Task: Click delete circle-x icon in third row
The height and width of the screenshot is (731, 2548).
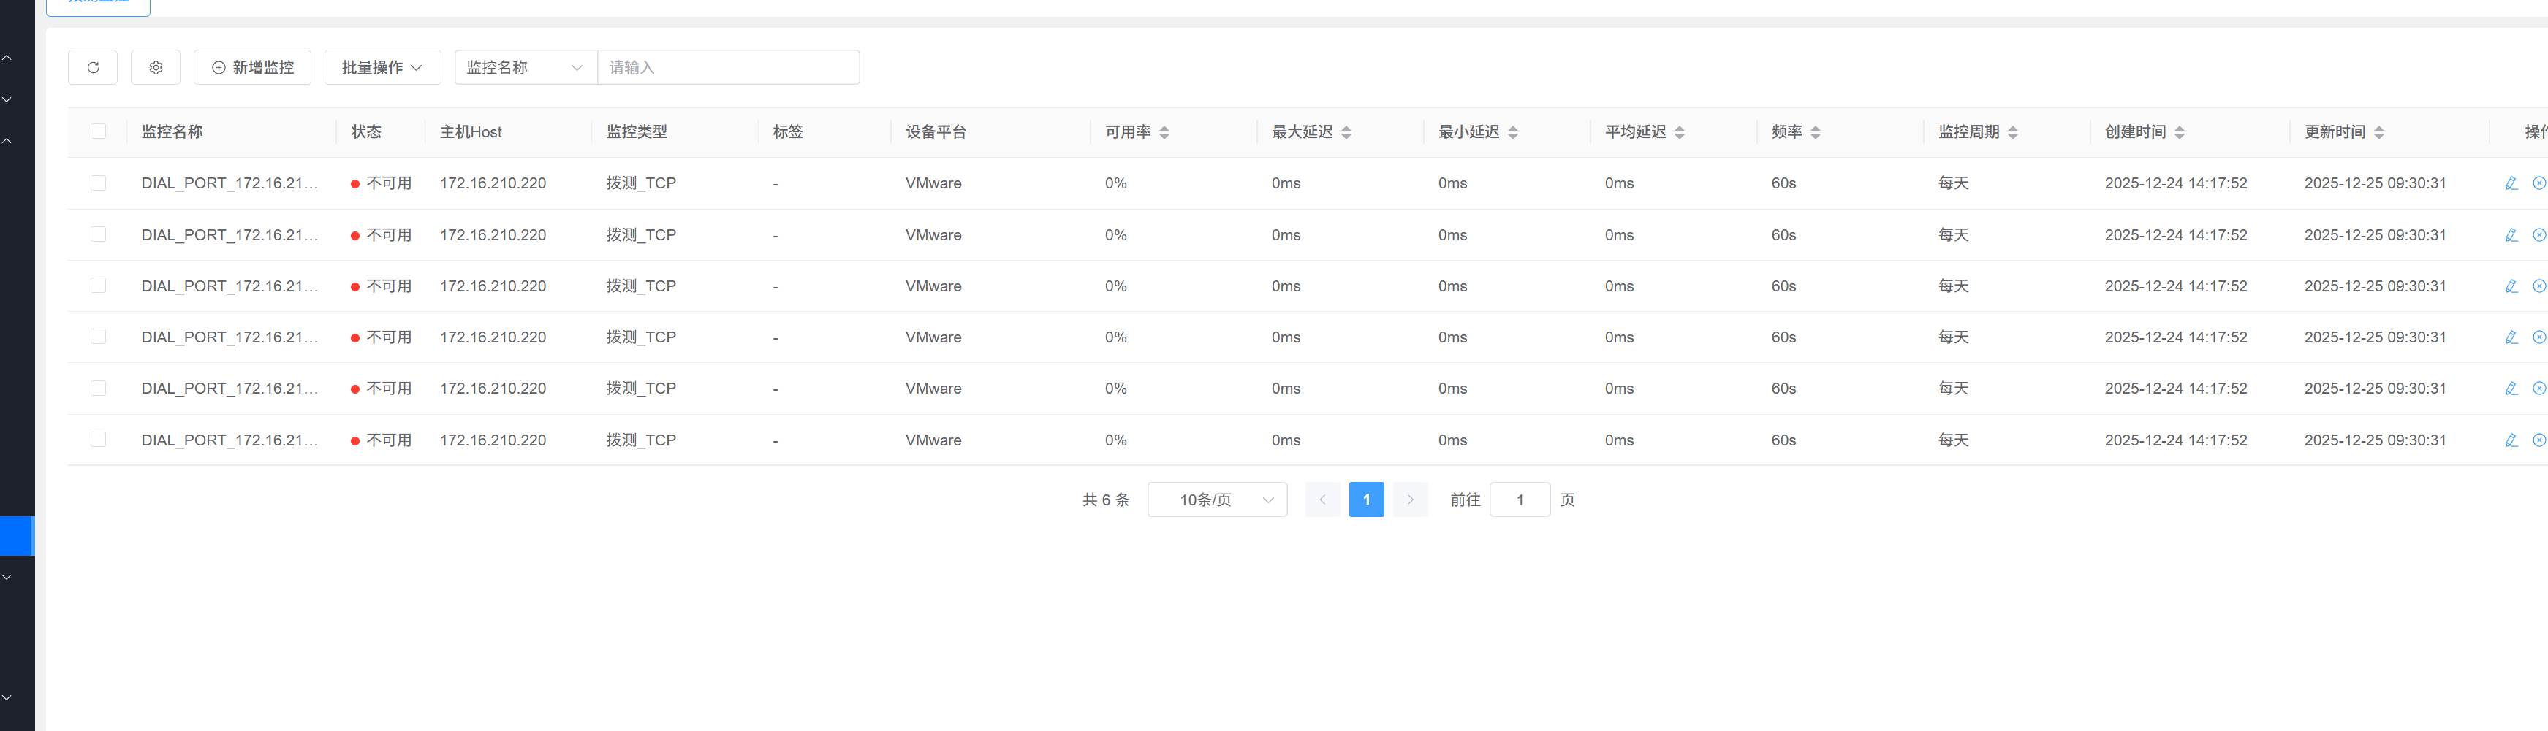Action: [x=2539, y=286]
